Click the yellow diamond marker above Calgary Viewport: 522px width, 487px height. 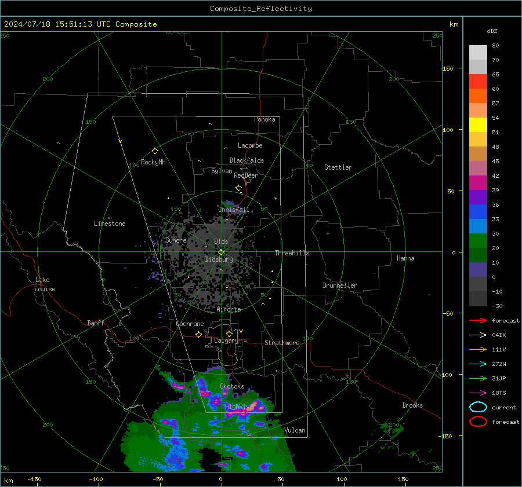point(229,334)
